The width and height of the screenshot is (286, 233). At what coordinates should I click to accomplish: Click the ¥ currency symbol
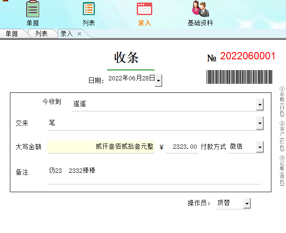161,147
